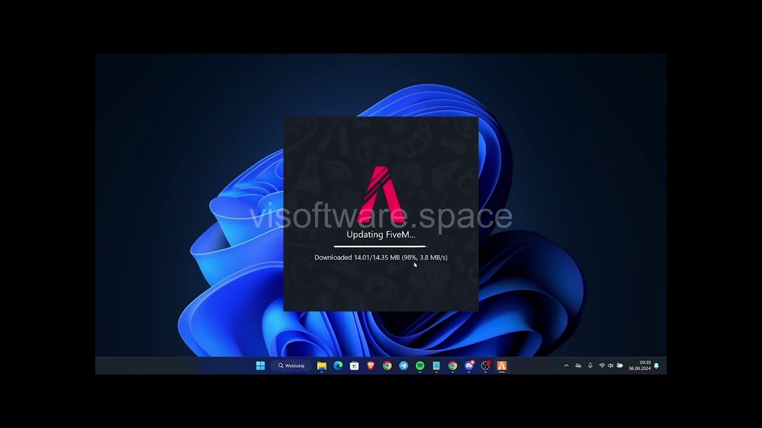This screenshot has height=428, width=762.
Task: Open the notepad app icon after Spotify
Action: [x=436, y=366]
